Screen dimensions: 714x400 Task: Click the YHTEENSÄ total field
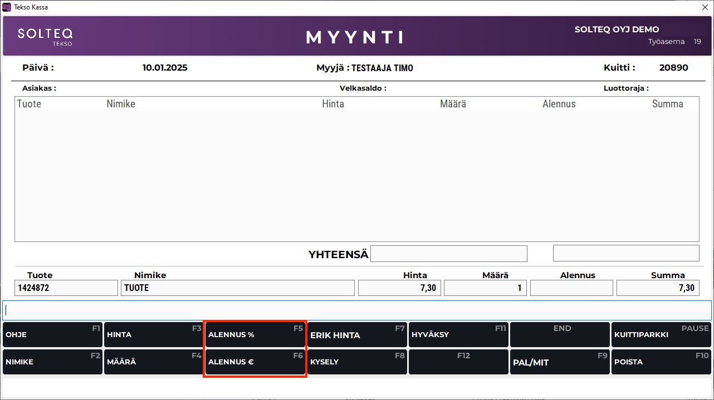pyautogui.click(x=448, y=254)
